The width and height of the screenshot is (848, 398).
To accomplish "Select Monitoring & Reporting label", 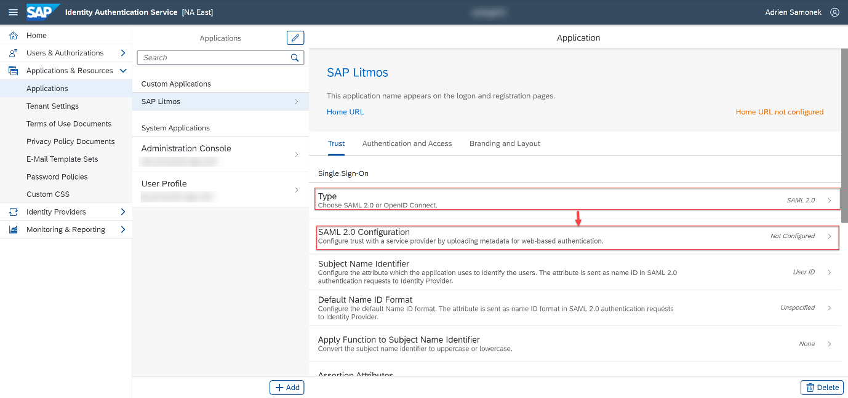I will pyautogui.click(x=66, y=229).
